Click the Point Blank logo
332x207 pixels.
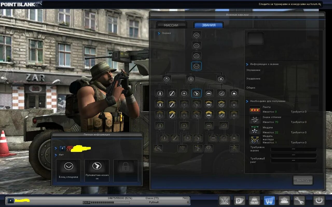21,4
